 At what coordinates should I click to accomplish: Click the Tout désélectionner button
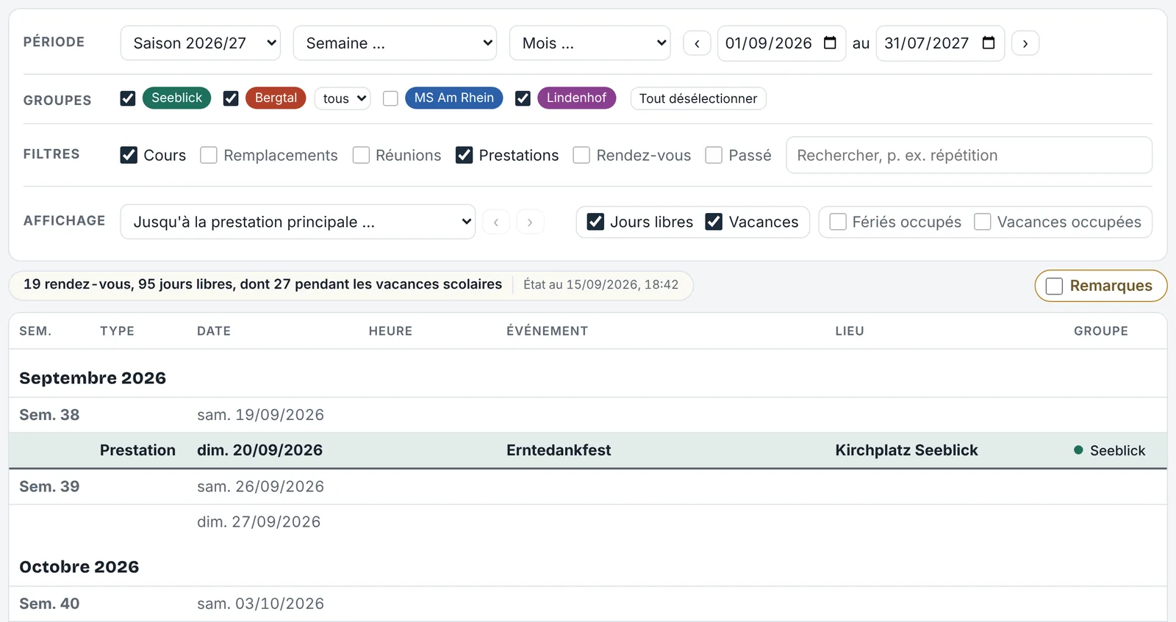coord(698,98)
